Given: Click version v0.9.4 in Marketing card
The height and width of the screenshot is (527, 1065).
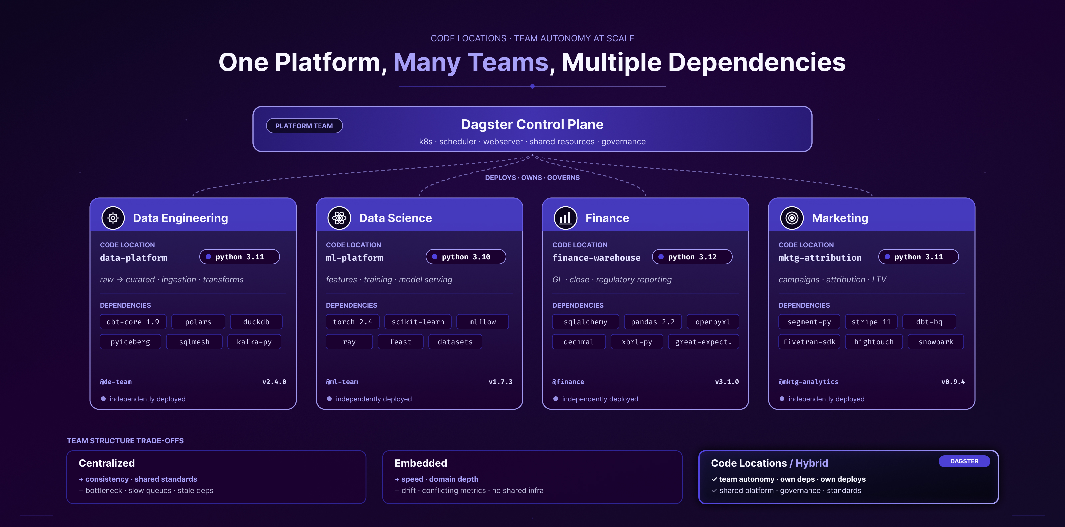Looking at the screenshot, I should (x=953, y=382).
